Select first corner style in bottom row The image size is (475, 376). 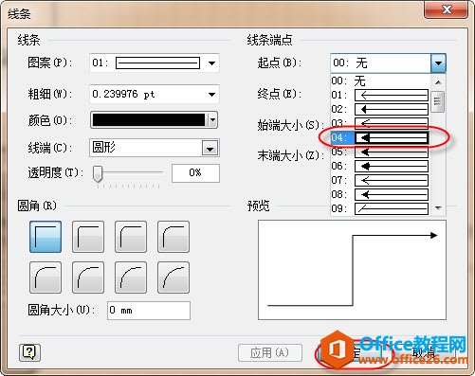tap(46, 278)
